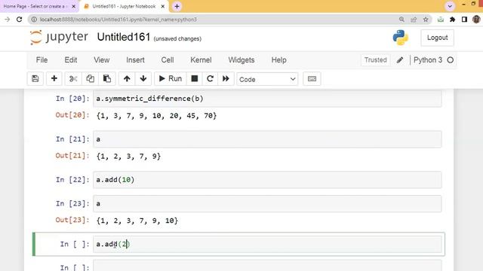The height and width of the screenshot is (271, 483).
Task: Open the cell type Code dropdown
Action: tap(267, 79)
